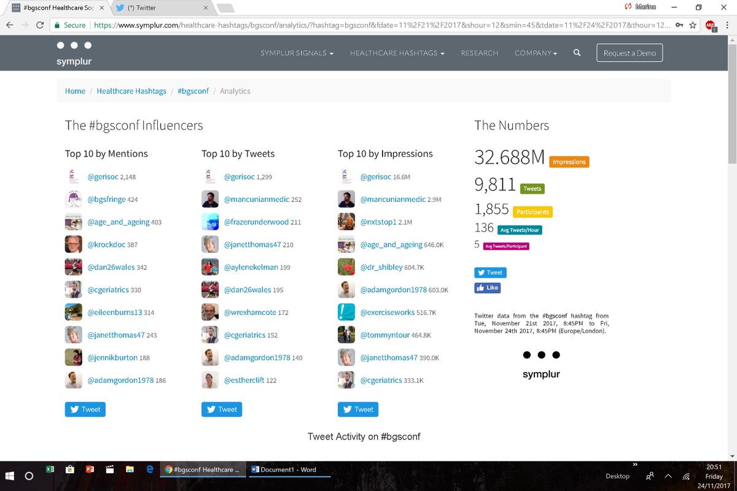Screen dimensions: 737x491
Task: Click the network icon in system tray
Action: (x=686, y=476)
